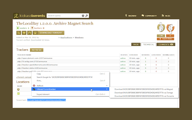
Task: Expand the AdBlock submenu arrow
Action: [107, 85]
